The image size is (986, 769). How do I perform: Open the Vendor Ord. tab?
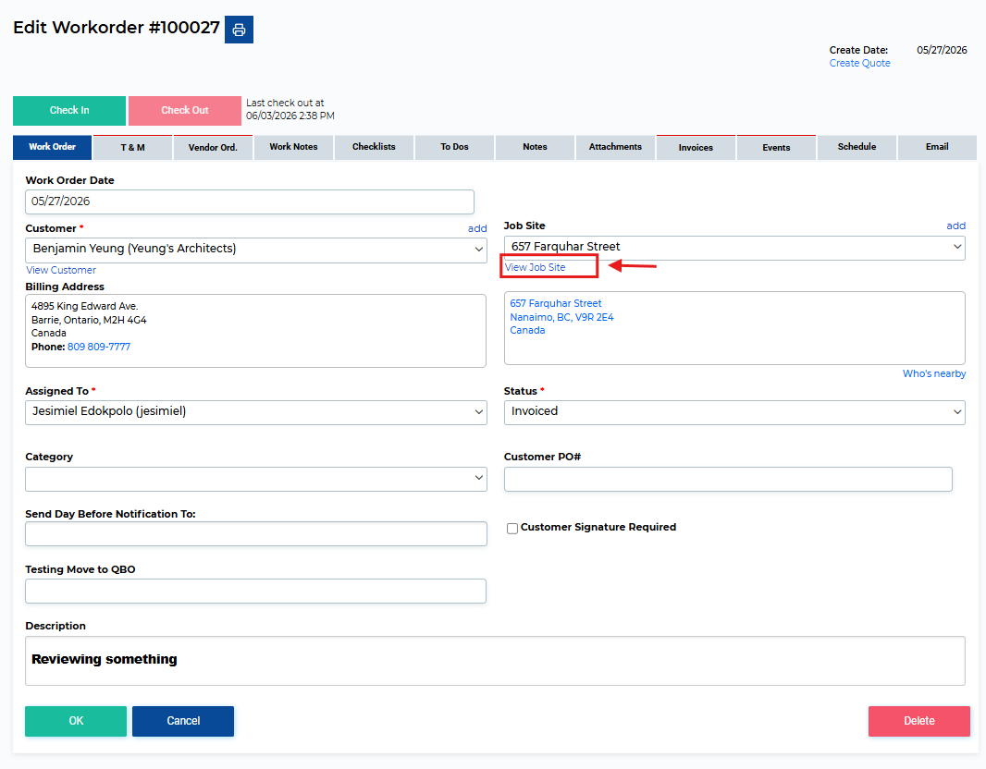click(x=213, y=148)
